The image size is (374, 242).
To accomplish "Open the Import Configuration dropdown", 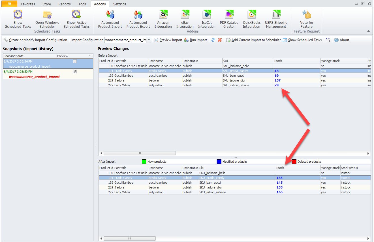I will [149, 40].
